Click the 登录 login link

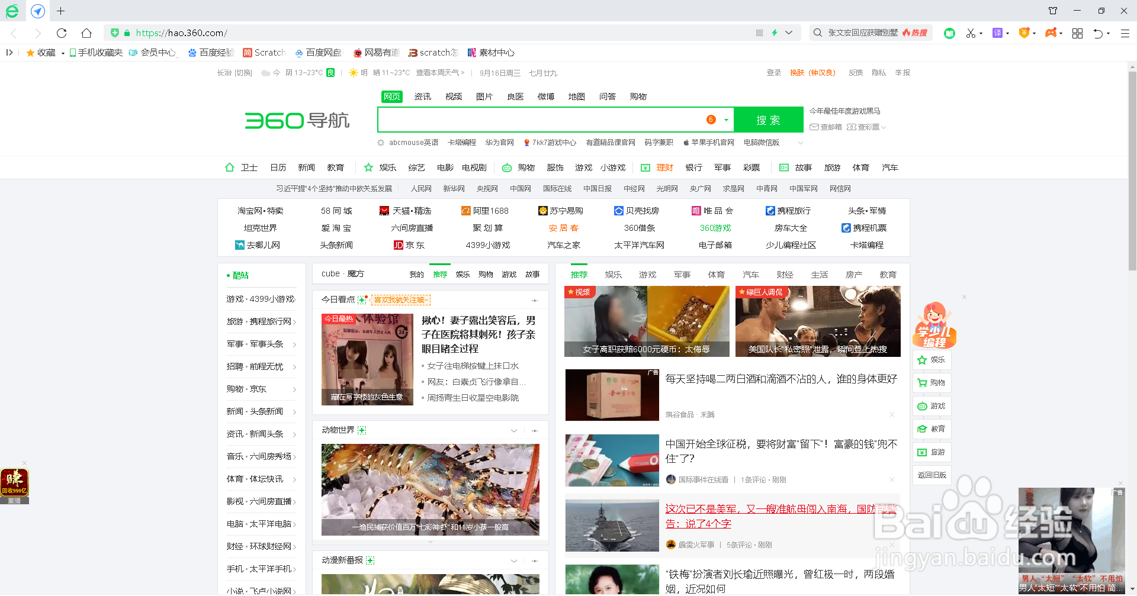point(774,73)
